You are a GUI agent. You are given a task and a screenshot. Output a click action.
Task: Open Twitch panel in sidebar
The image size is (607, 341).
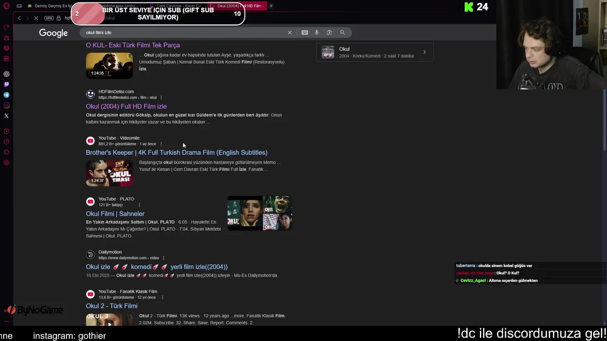[7, 84]
